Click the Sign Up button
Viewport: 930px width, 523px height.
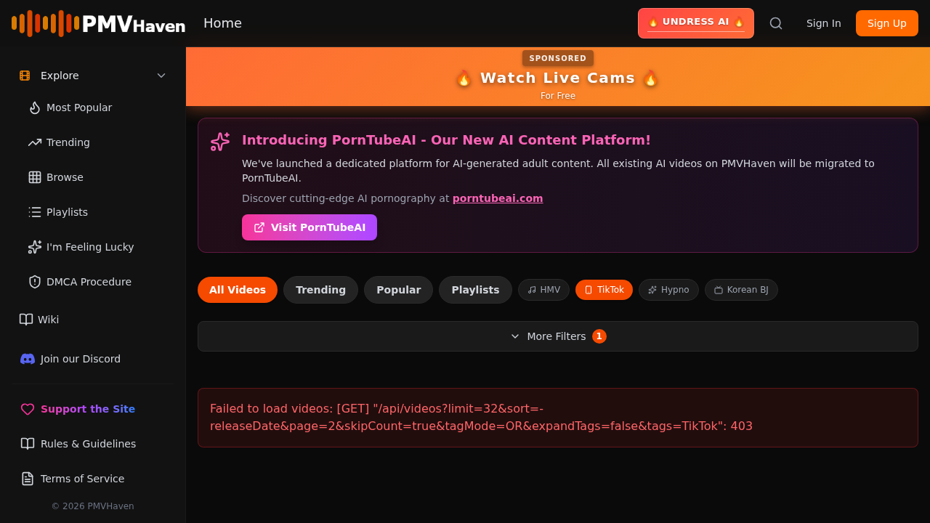tap(887, 23)
